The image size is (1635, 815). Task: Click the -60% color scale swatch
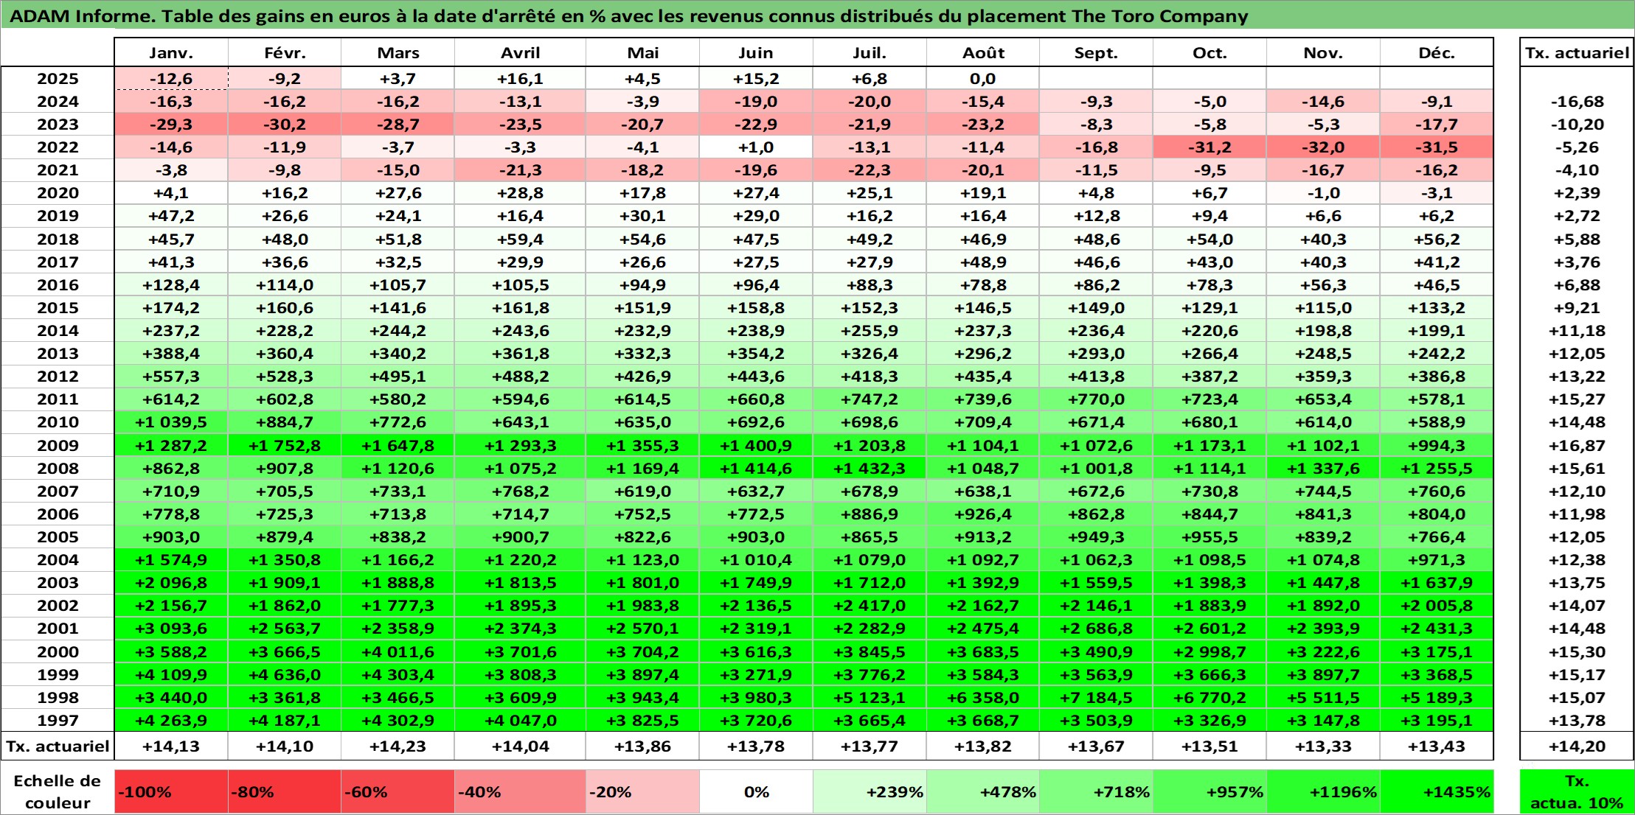[398, 791]
